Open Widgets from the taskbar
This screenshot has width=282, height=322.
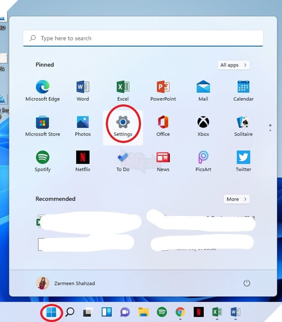pos(107,312)
